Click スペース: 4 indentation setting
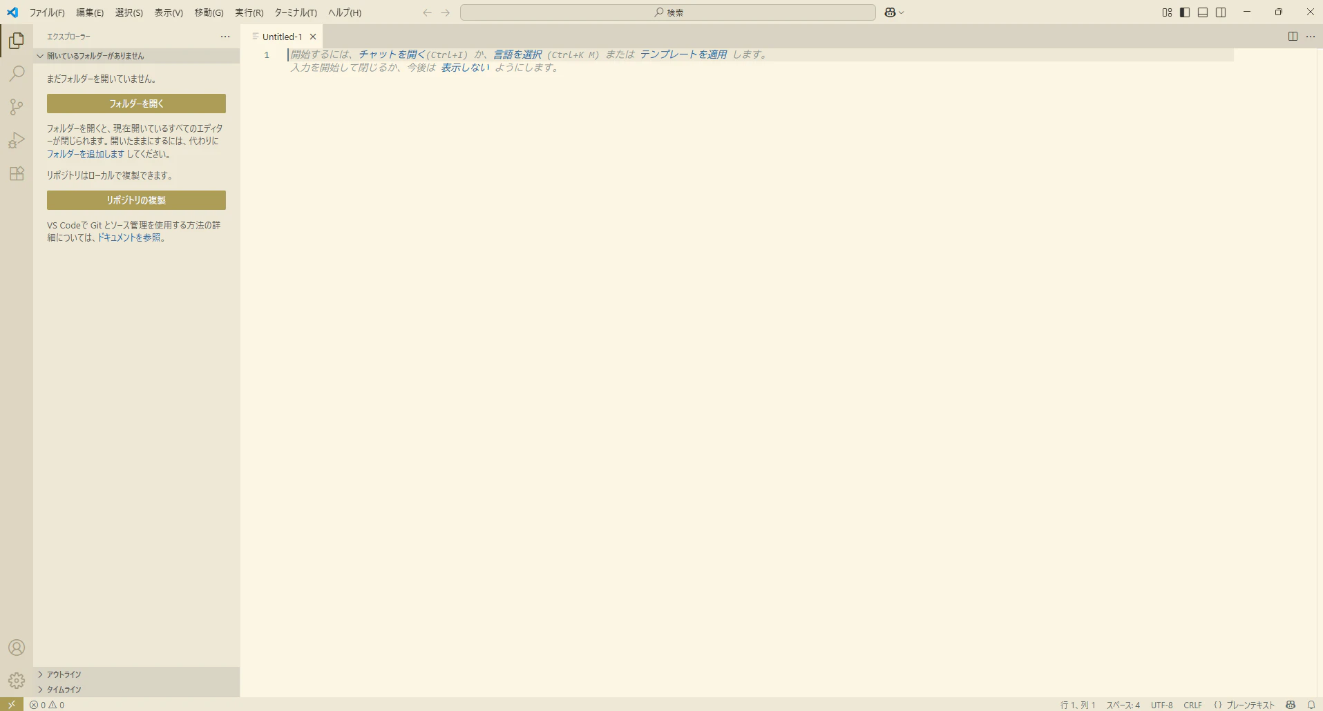Screen dimensions: 1323x711 click(x=1123, y=705)
